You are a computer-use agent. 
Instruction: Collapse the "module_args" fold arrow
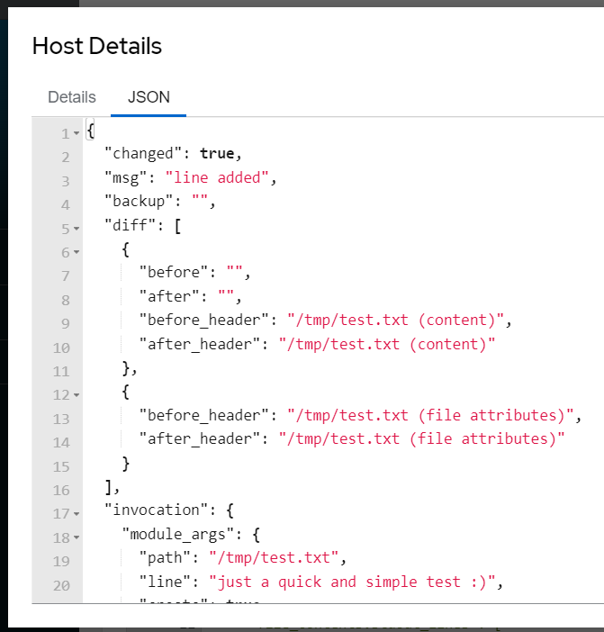[77, 537]
